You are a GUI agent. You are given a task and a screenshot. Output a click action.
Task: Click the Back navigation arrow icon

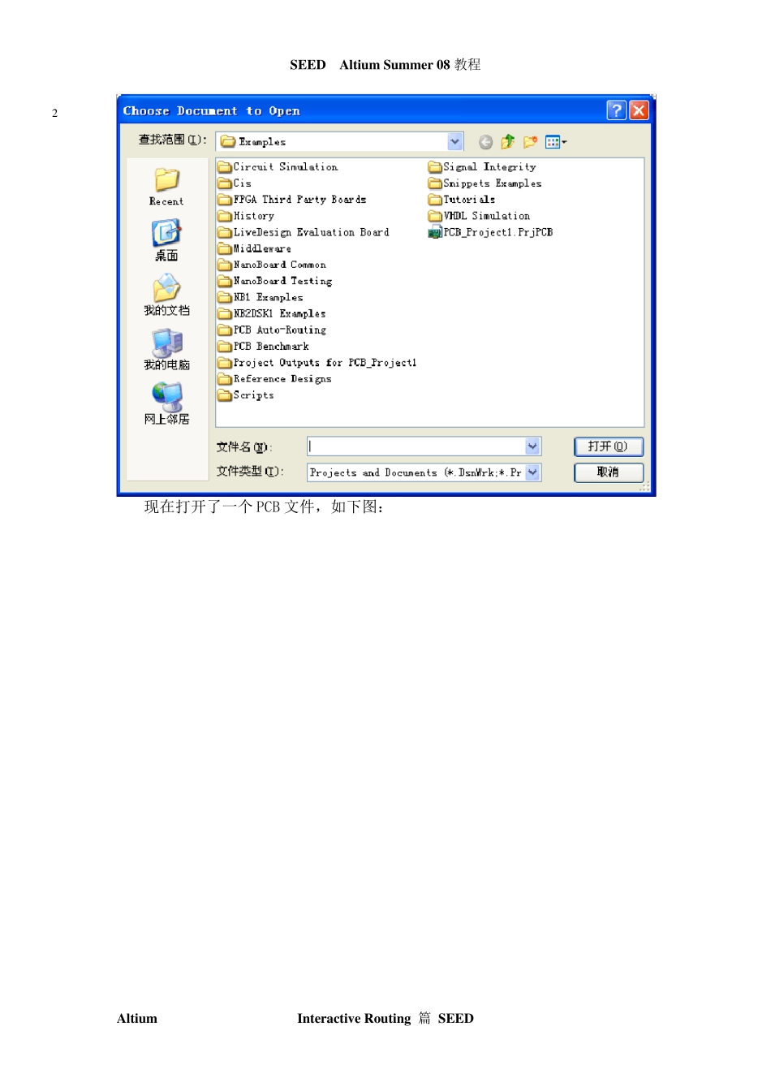485,142
